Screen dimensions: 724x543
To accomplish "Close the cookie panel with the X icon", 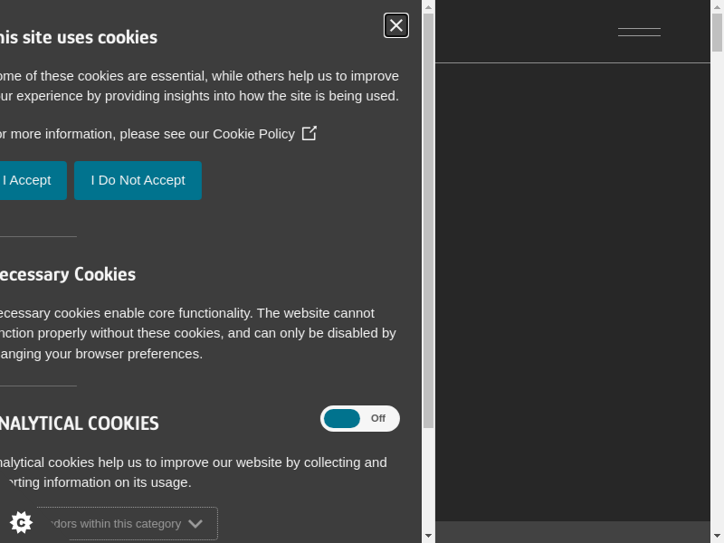I will pyautogui.click(x=396, y=25).
